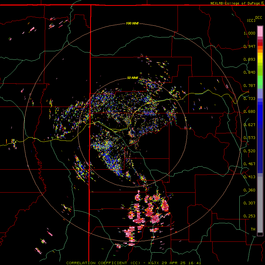Click the 0.947 scale value
This screenshot has width=265, height=265.
point(249,46)
